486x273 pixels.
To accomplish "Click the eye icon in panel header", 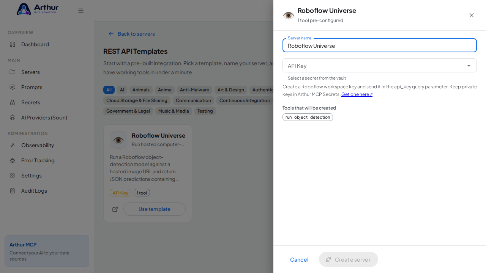I will (289, 15).
